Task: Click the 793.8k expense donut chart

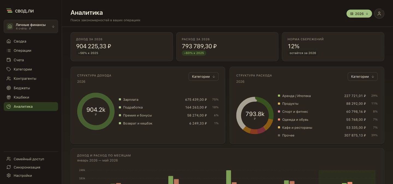Action: [255, 115]
